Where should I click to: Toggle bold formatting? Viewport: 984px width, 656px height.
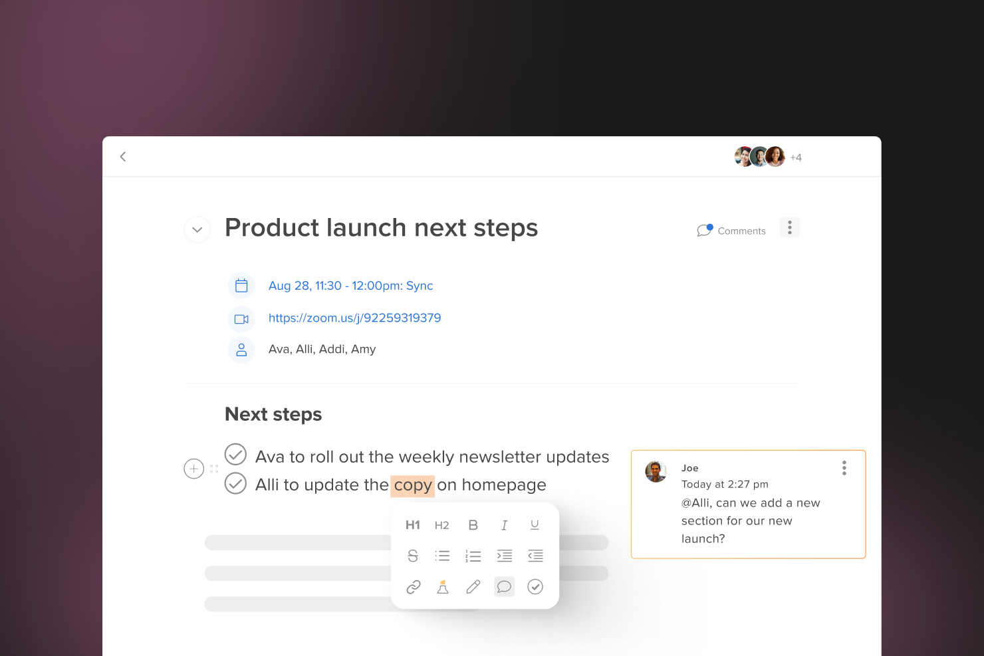tap(473, 525)
